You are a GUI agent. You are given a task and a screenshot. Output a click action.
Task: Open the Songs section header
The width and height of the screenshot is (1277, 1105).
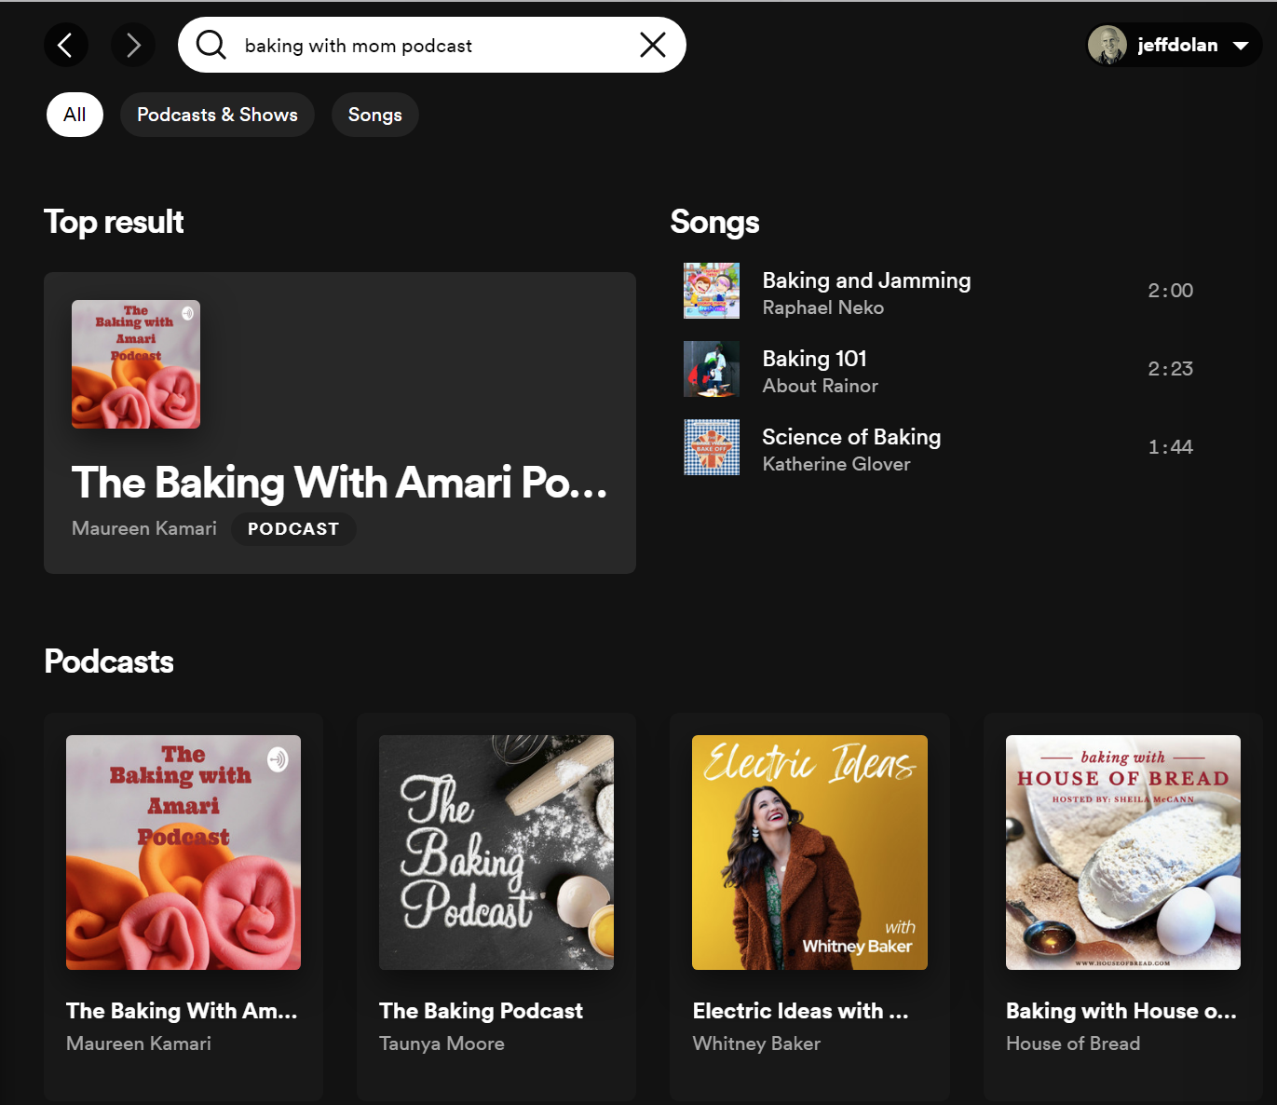tap(713, 222)
